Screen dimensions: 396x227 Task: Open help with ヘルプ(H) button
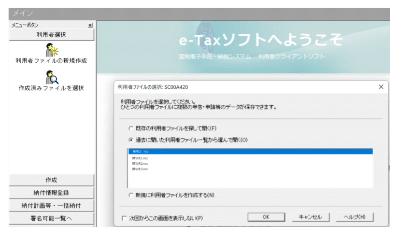pyautogui.click(x=354, y=217)
